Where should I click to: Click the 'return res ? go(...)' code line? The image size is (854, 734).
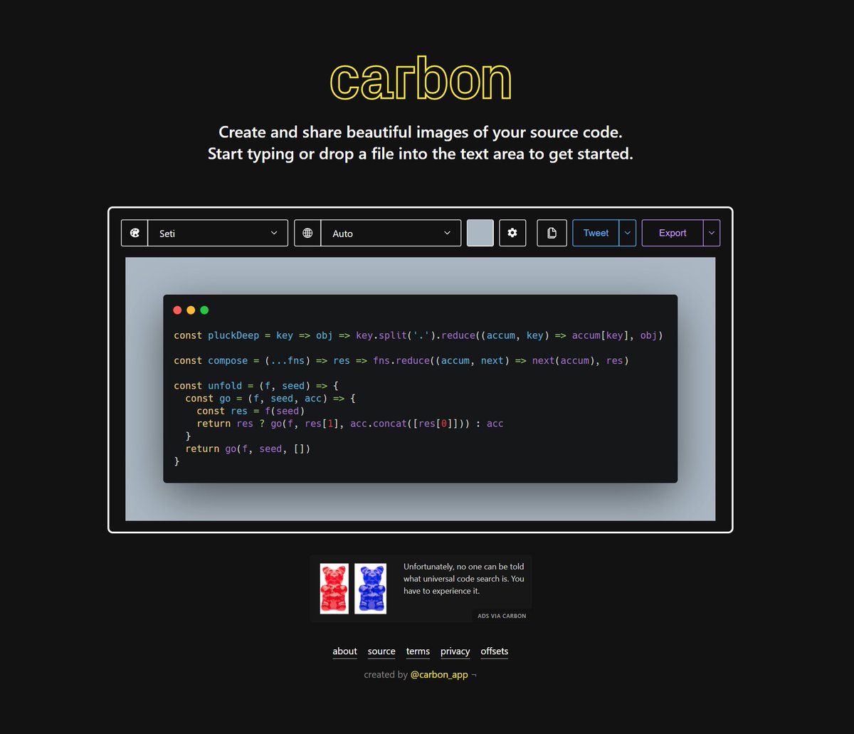coord(350,424)
